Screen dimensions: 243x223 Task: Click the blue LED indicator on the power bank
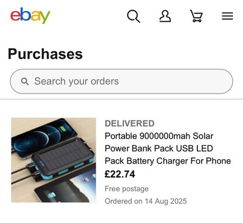tap(42, 163)
